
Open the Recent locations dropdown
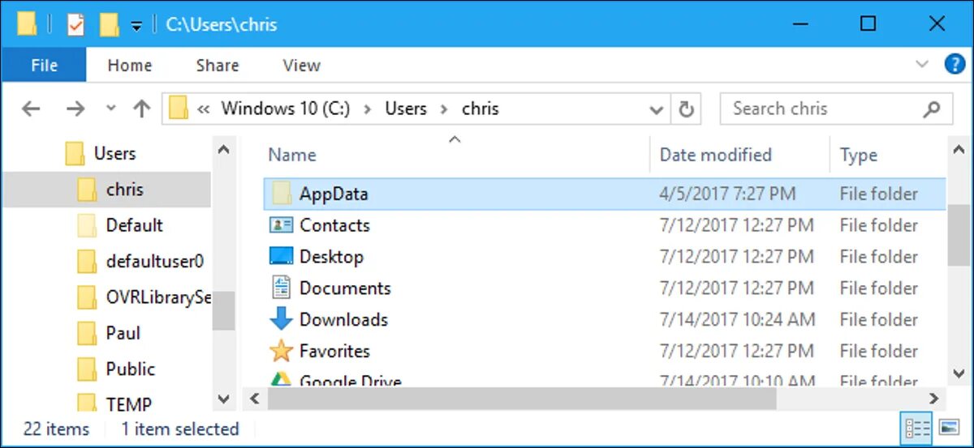coord(111,109)
